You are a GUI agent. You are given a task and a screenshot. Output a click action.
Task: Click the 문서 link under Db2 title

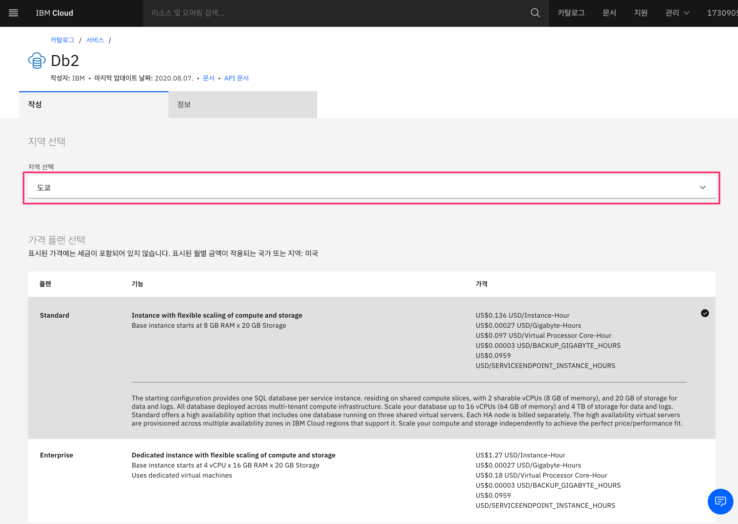208,78
